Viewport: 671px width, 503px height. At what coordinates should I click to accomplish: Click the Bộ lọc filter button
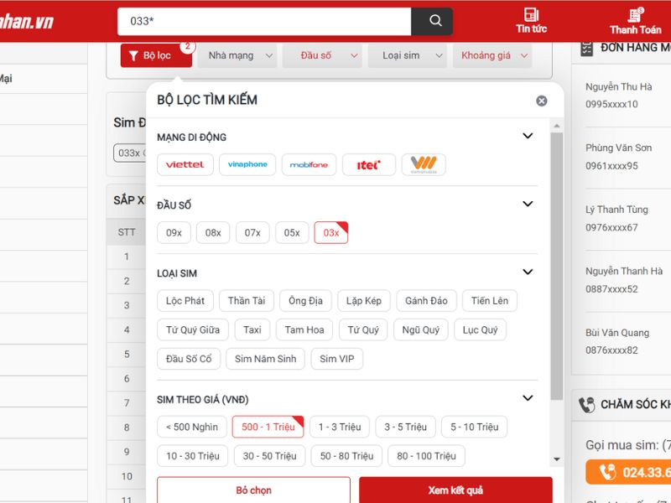pyautogui.click(x=155, y=55)
